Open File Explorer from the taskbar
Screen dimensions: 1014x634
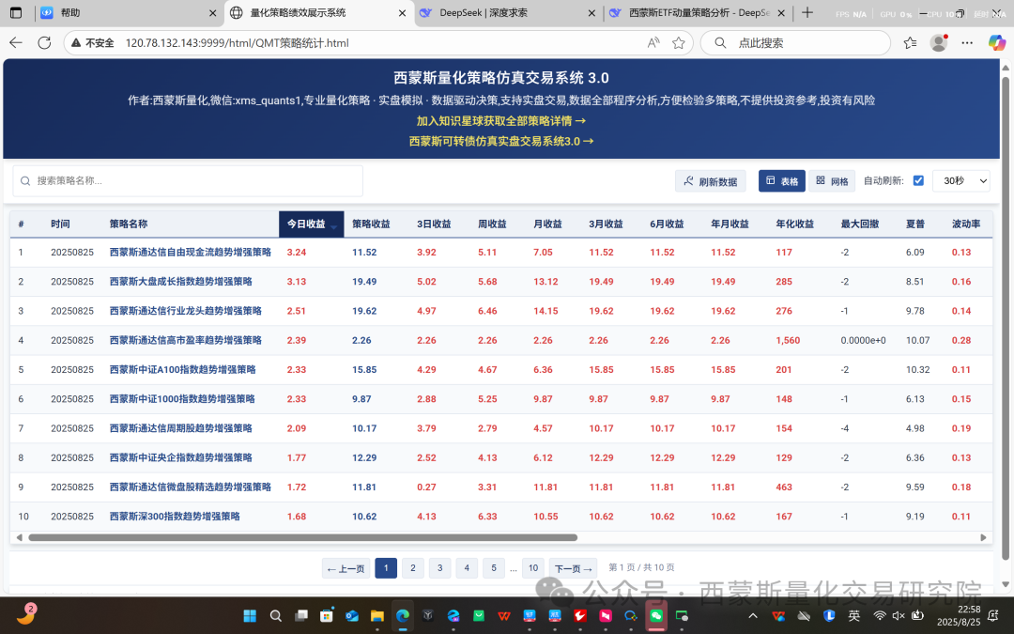(377, 616)
